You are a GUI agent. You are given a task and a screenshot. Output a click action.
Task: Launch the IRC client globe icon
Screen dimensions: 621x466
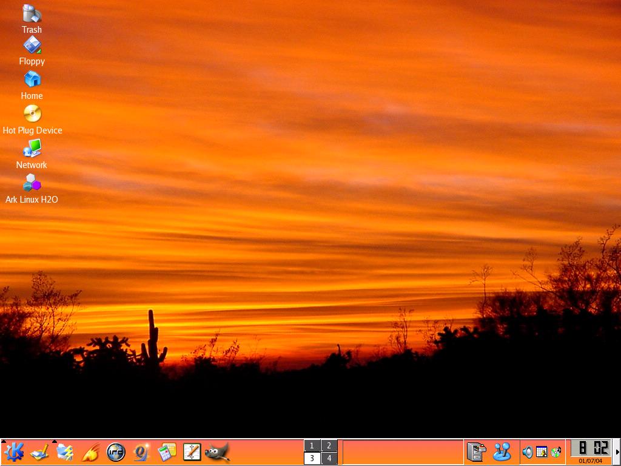pyautogui.click(x=116, y=452)
